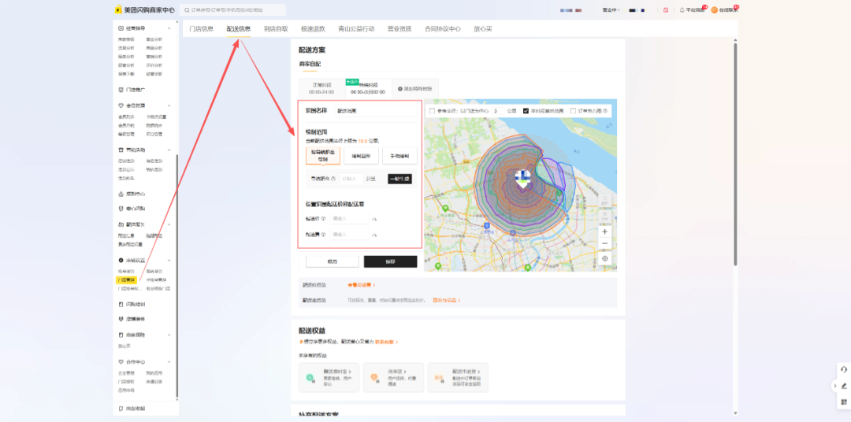
Task: Click the navigation distance help icon
Action: click(x=333, y=179)
